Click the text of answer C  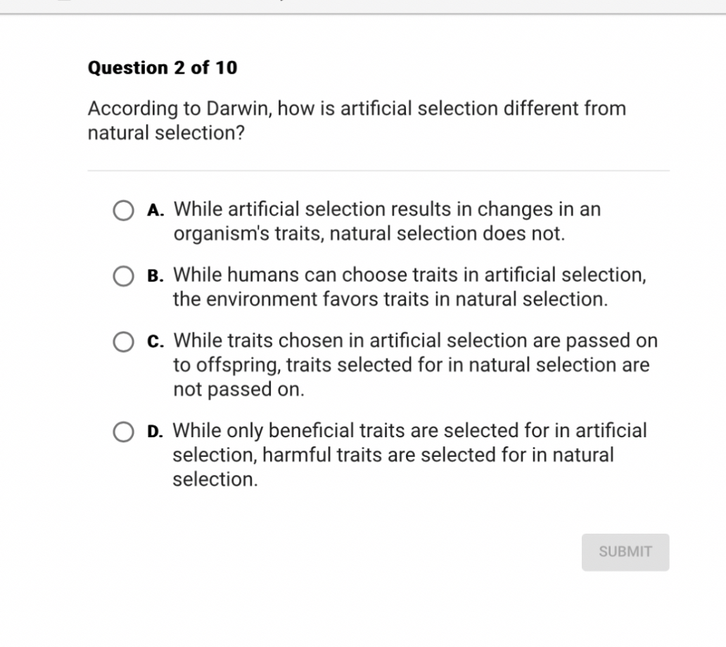point(414,365)
